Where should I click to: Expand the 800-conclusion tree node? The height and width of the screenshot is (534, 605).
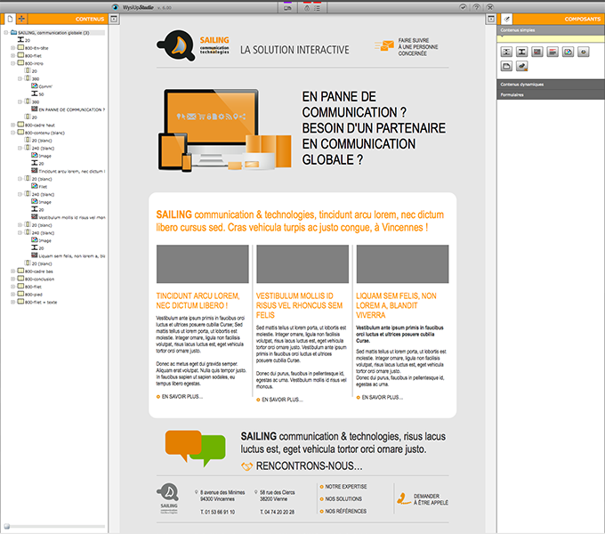click(12, 279)
